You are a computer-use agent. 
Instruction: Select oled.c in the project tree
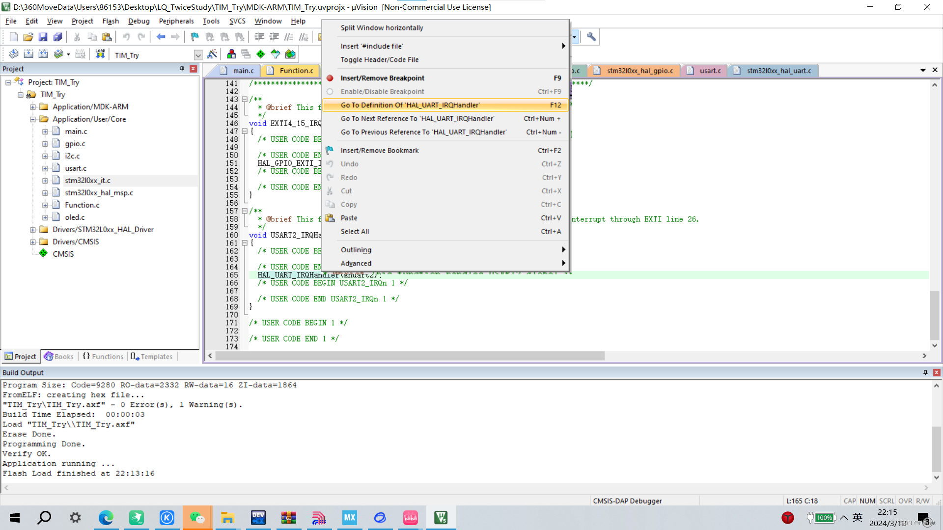[75, 217]
